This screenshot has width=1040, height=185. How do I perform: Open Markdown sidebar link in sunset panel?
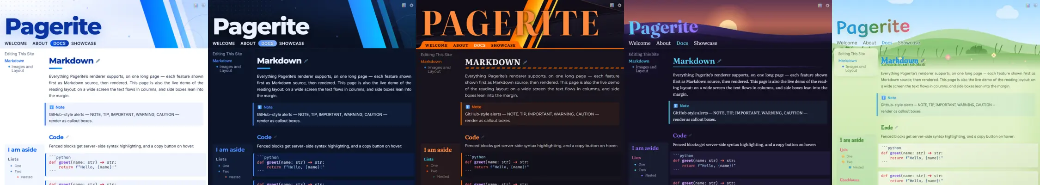pyautogui.click(x=639, y=61)
